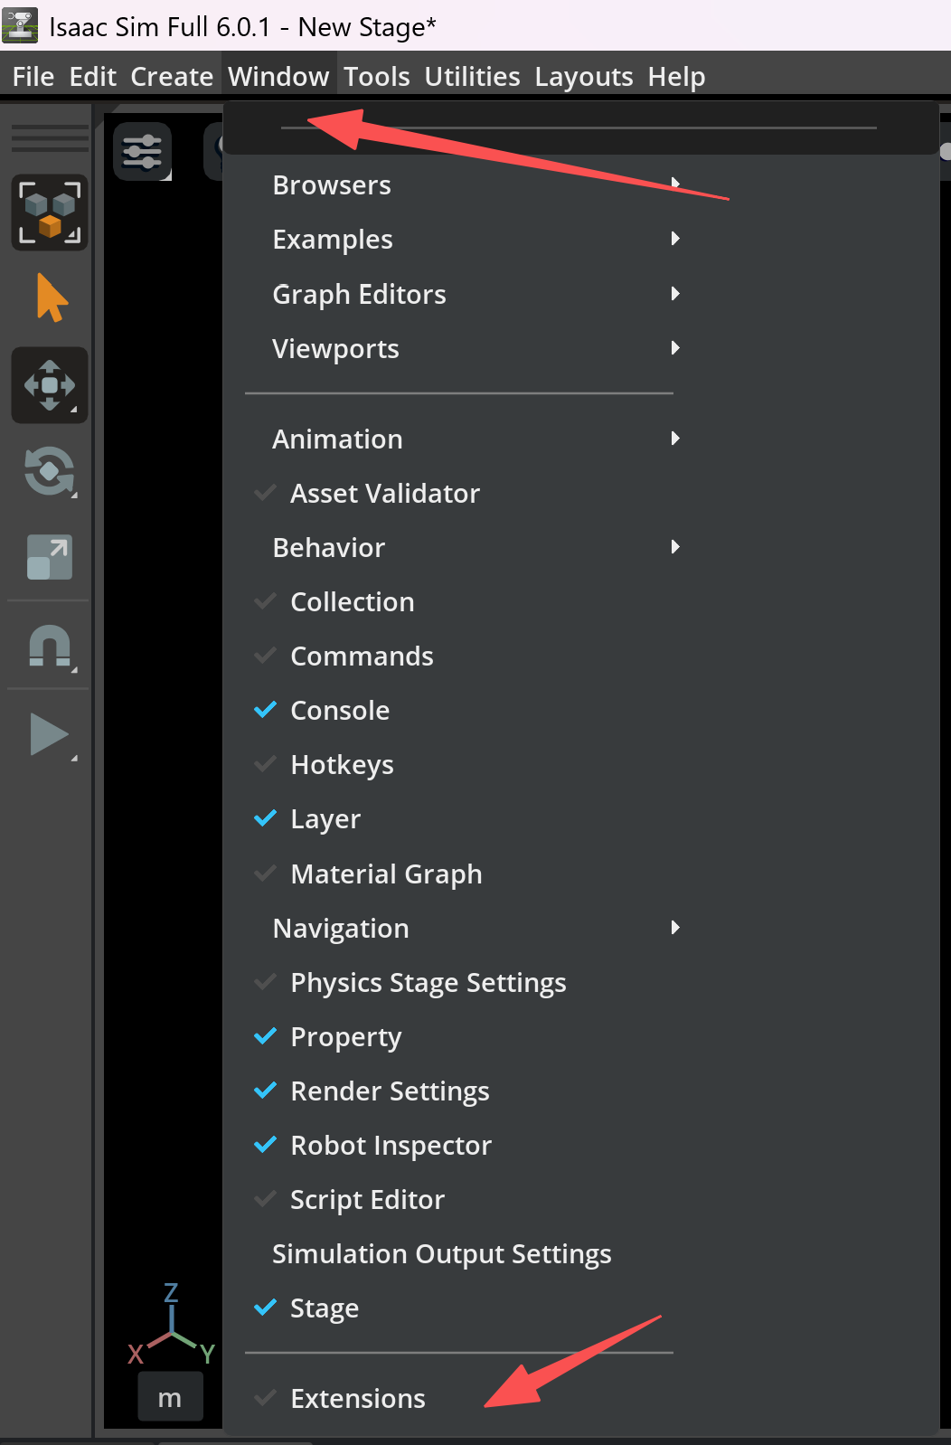Screen dimensions: 951x1445
Task: Click the meters unit 'm' indicator
Action: [170, 1397]
